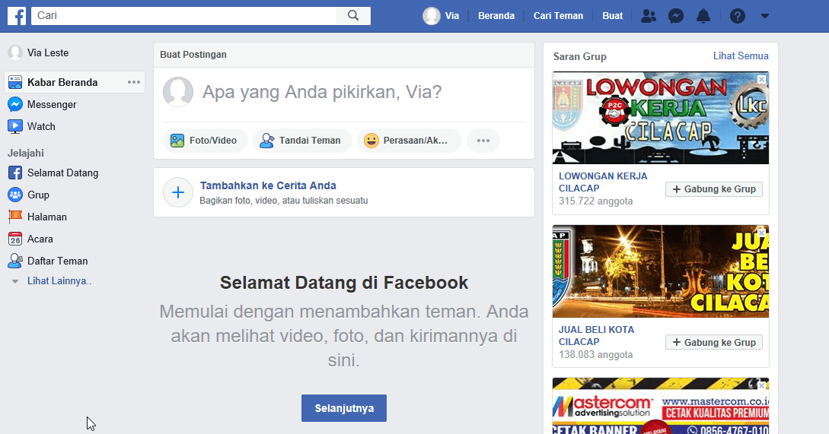Click the Selanjutnya button
The height and width of the screenshot is (434, 829).
coord(343,408)
